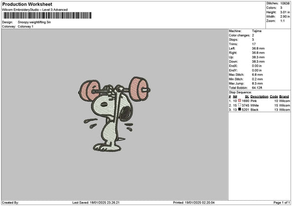Click the Colors count value 3 in the header
Image resolution: width=292 pixels, height=206 pixels.
coord(281,8)
